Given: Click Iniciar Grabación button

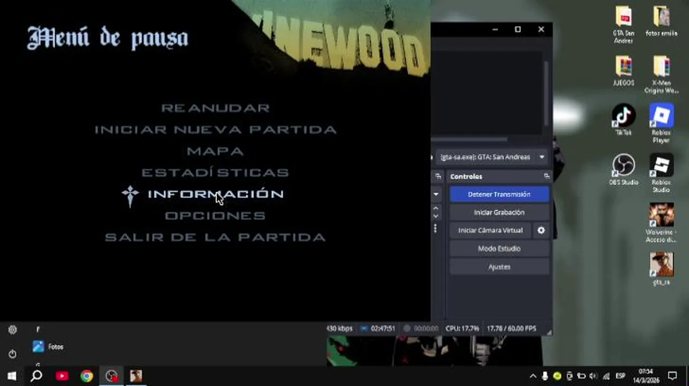Looking at the screenshot, I should click(x=499, y=212).
